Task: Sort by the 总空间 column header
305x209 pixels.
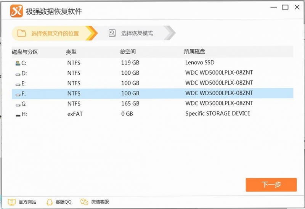Action: (x=128, y=51)
